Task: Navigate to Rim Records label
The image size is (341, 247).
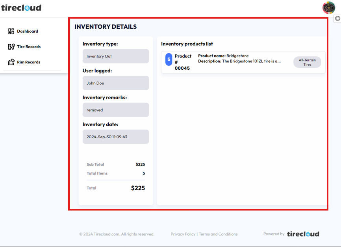Action: coord(29,62)
